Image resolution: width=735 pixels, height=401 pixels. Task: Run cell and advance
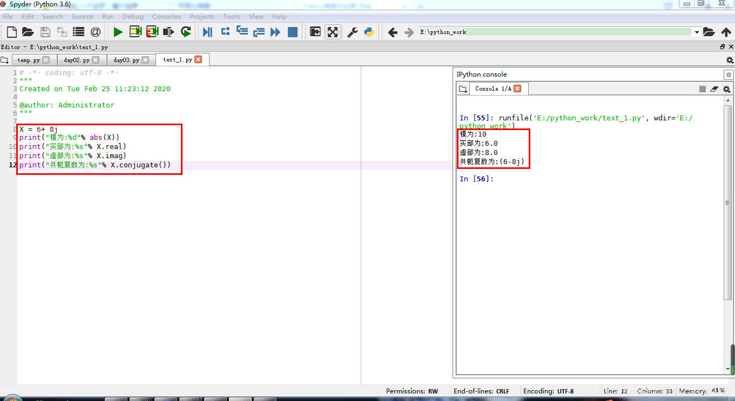tap(152, 32)
